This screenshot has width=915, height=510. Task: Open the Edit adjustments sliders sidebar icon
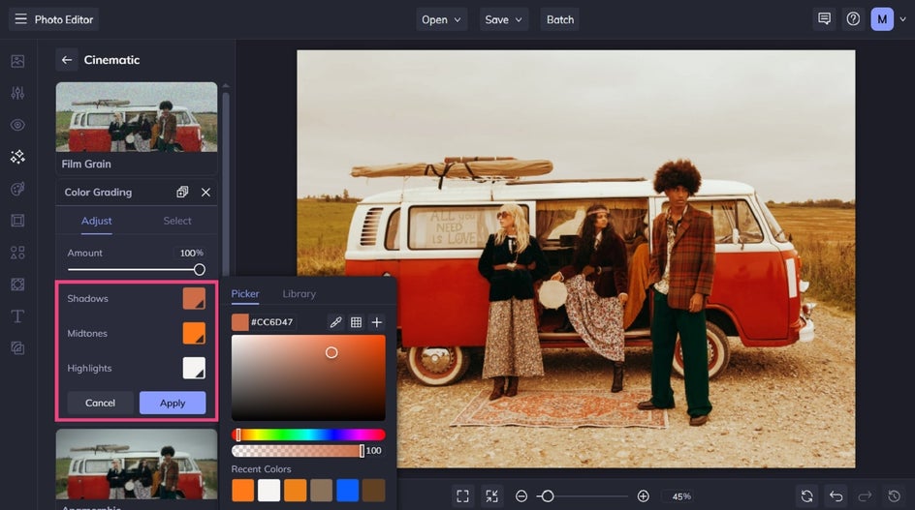17,93
